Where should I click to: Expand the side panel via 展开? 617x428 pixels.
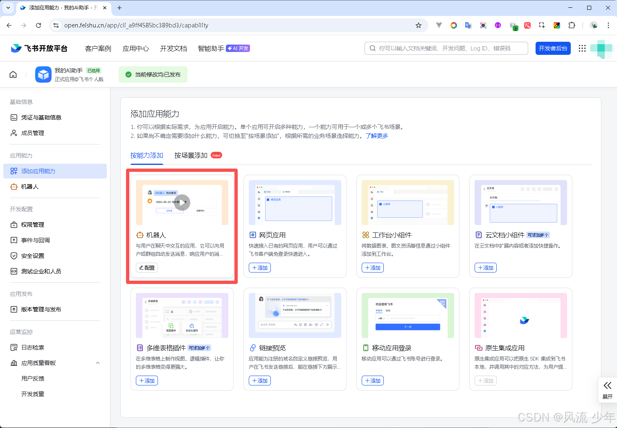(607, 390)
